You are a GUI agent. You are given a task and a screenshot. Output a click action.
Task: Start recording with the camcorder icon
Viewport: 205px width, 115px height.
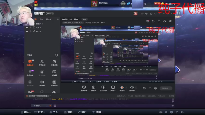144,88
